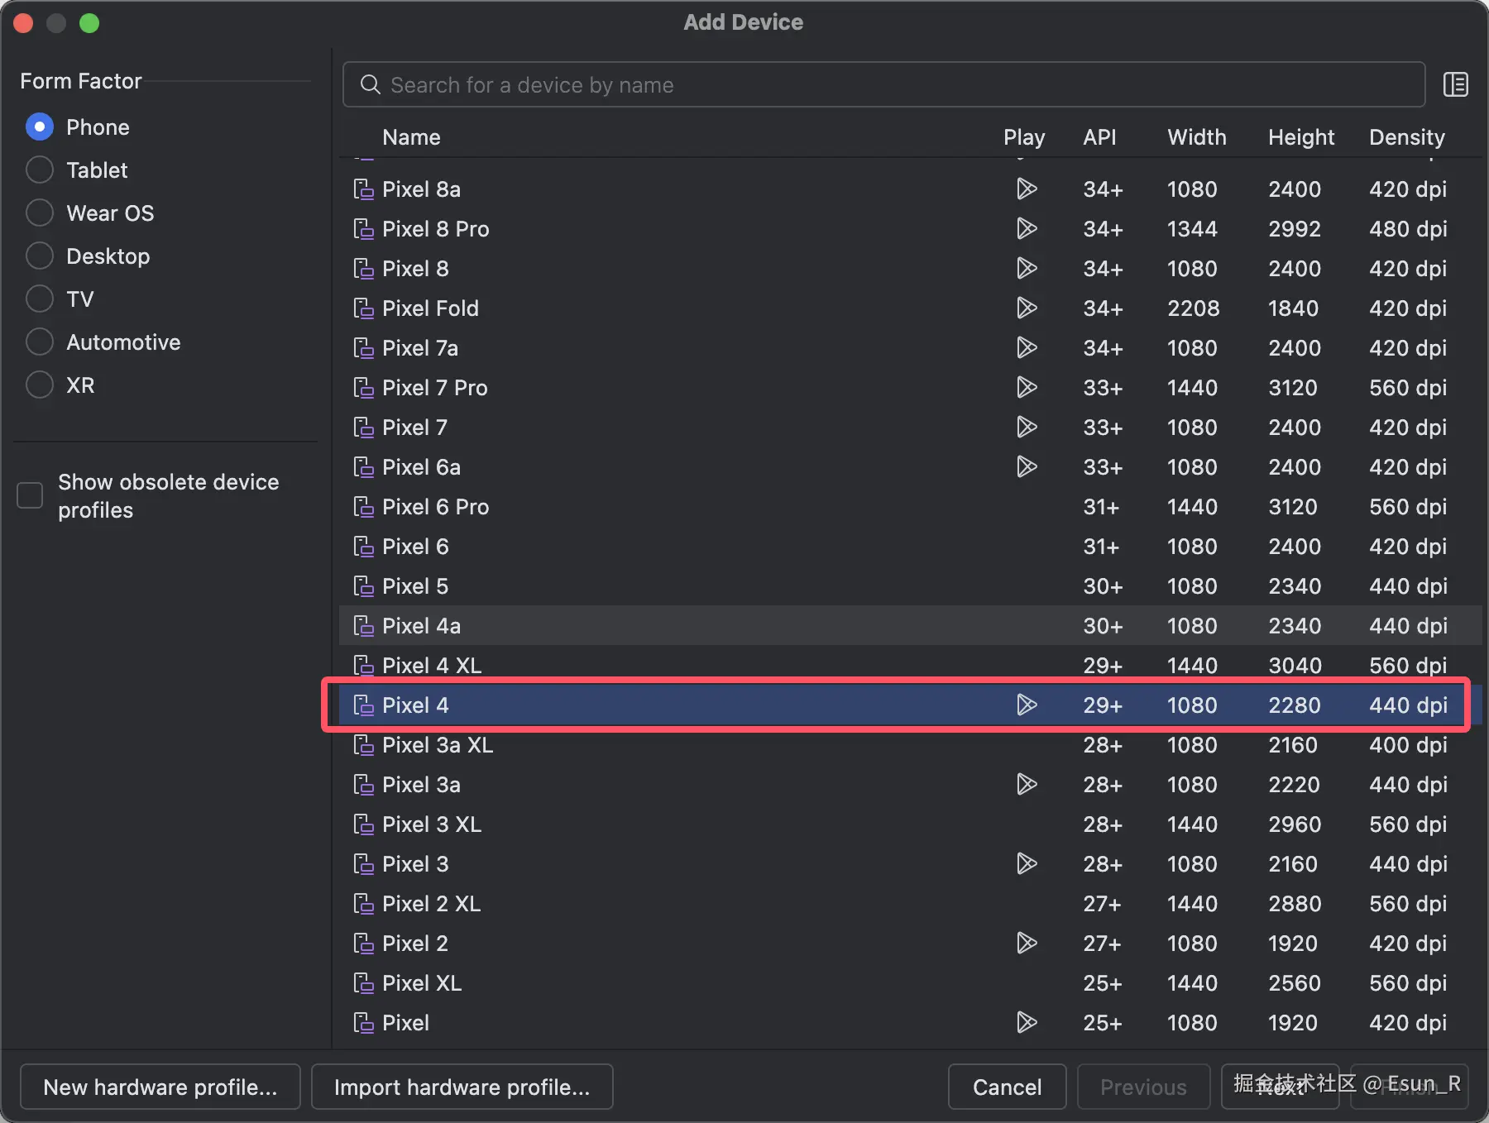Toggle the device details side panel icon
Screen dimensions: 1489x1123
(1455, 84)
